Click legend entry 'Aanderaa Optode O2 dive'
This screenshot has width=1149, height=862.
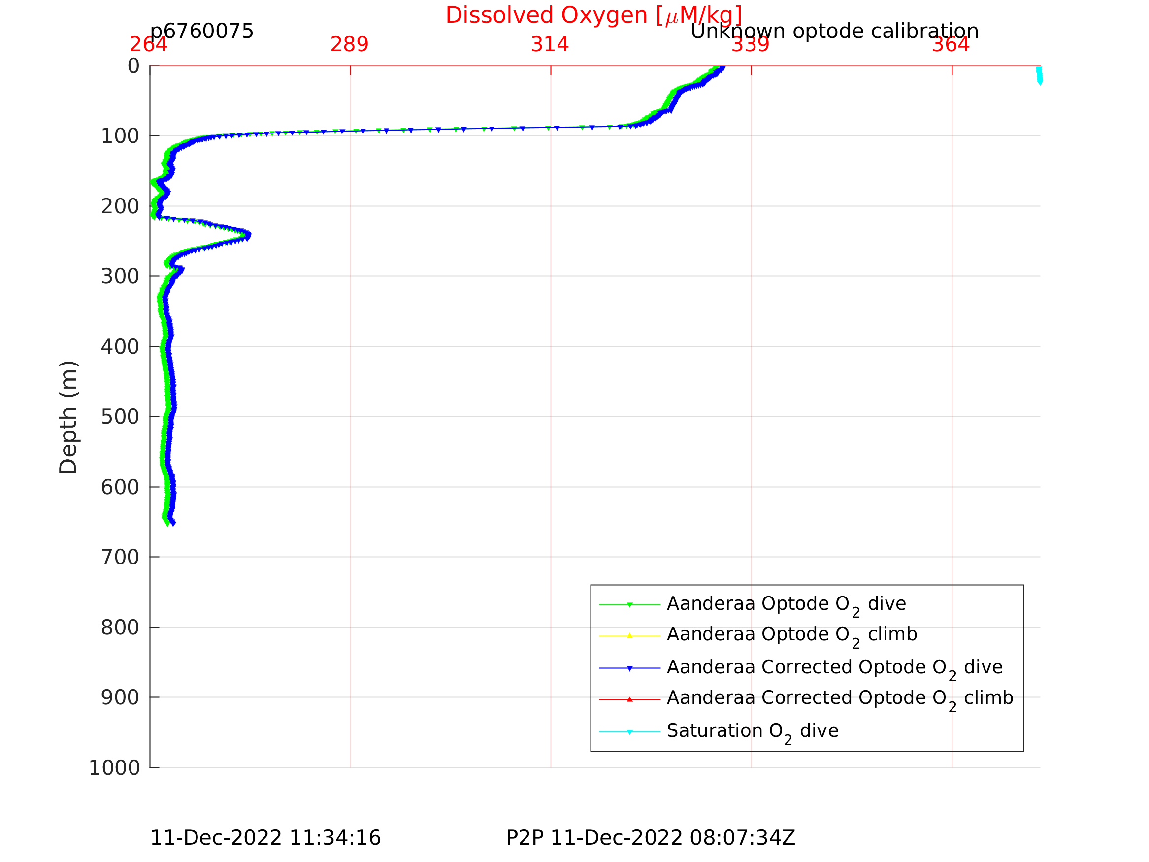tap(787, 606)
